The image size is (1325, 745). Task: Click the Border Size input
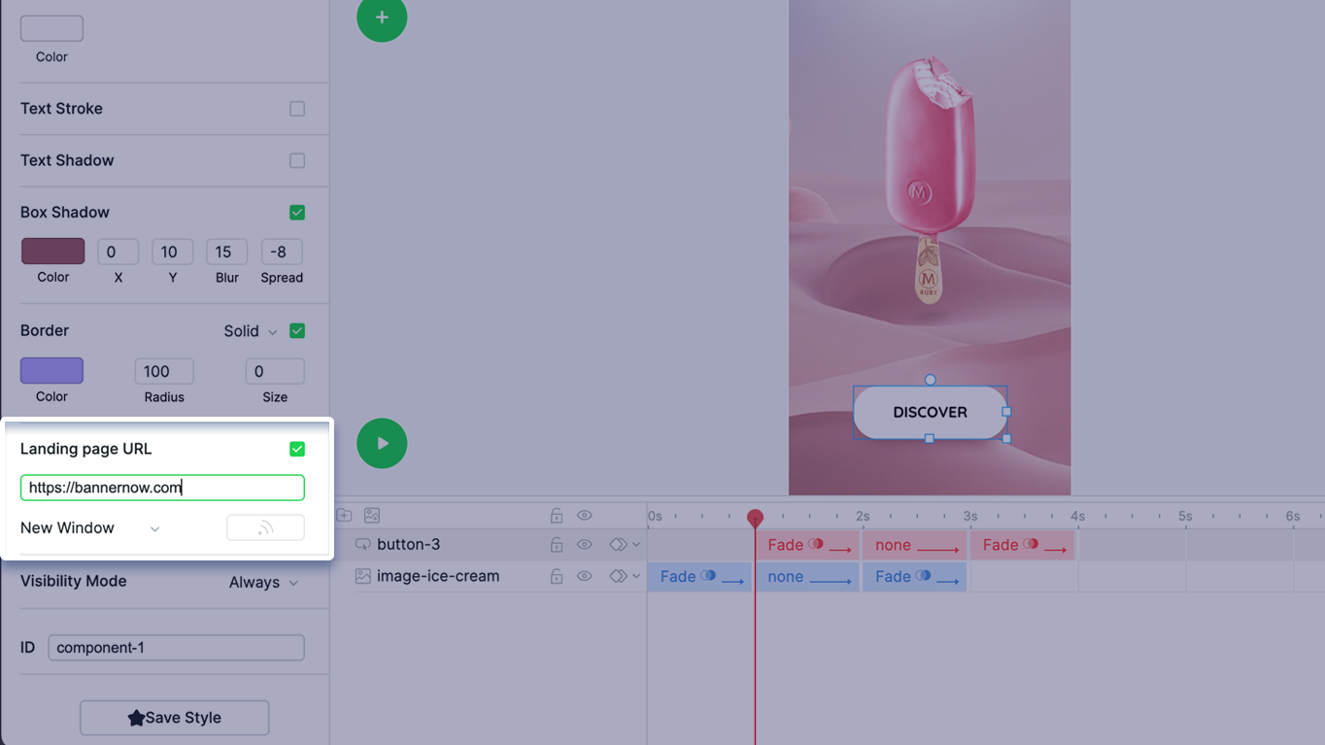275,371
